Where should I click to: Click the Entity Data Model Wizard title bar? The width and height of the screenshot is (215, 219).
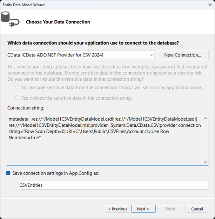(105, 5)
